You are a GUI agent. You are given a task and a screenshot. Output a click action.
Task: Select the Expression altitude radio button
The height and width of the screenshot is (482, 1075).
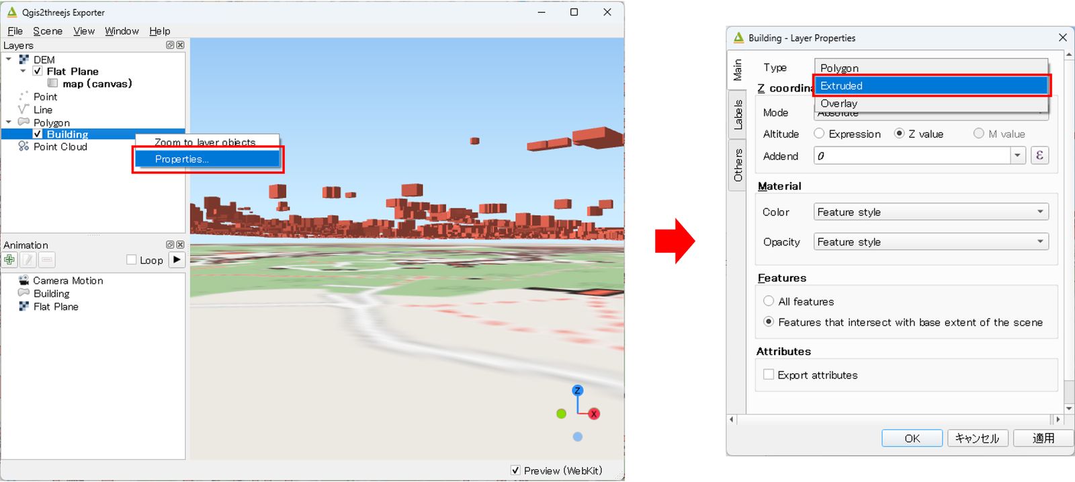[819, 134]
